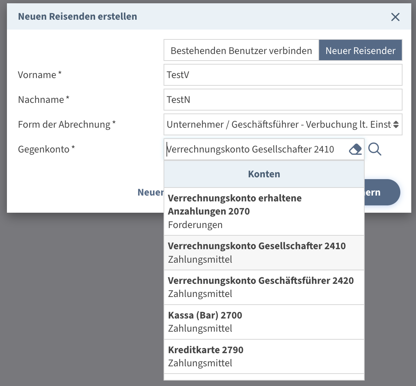Click the partially hidden Neuer link
This screenshot has width=416, height=386.
pos(150,192)
